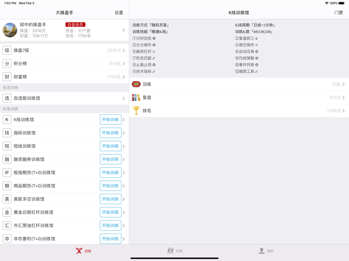This screenshot has width=349, height=261.
Task: Switch to the 训练 bottom tab
Action: click(x=83, y=251)
